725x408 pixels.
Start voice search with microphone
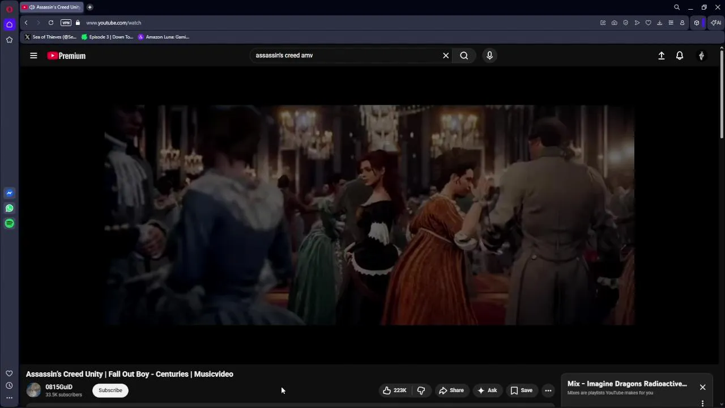point(489,56)
